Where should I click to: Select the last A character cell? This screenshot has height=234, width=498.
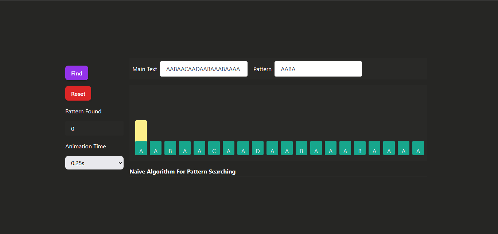coord(418,148)
